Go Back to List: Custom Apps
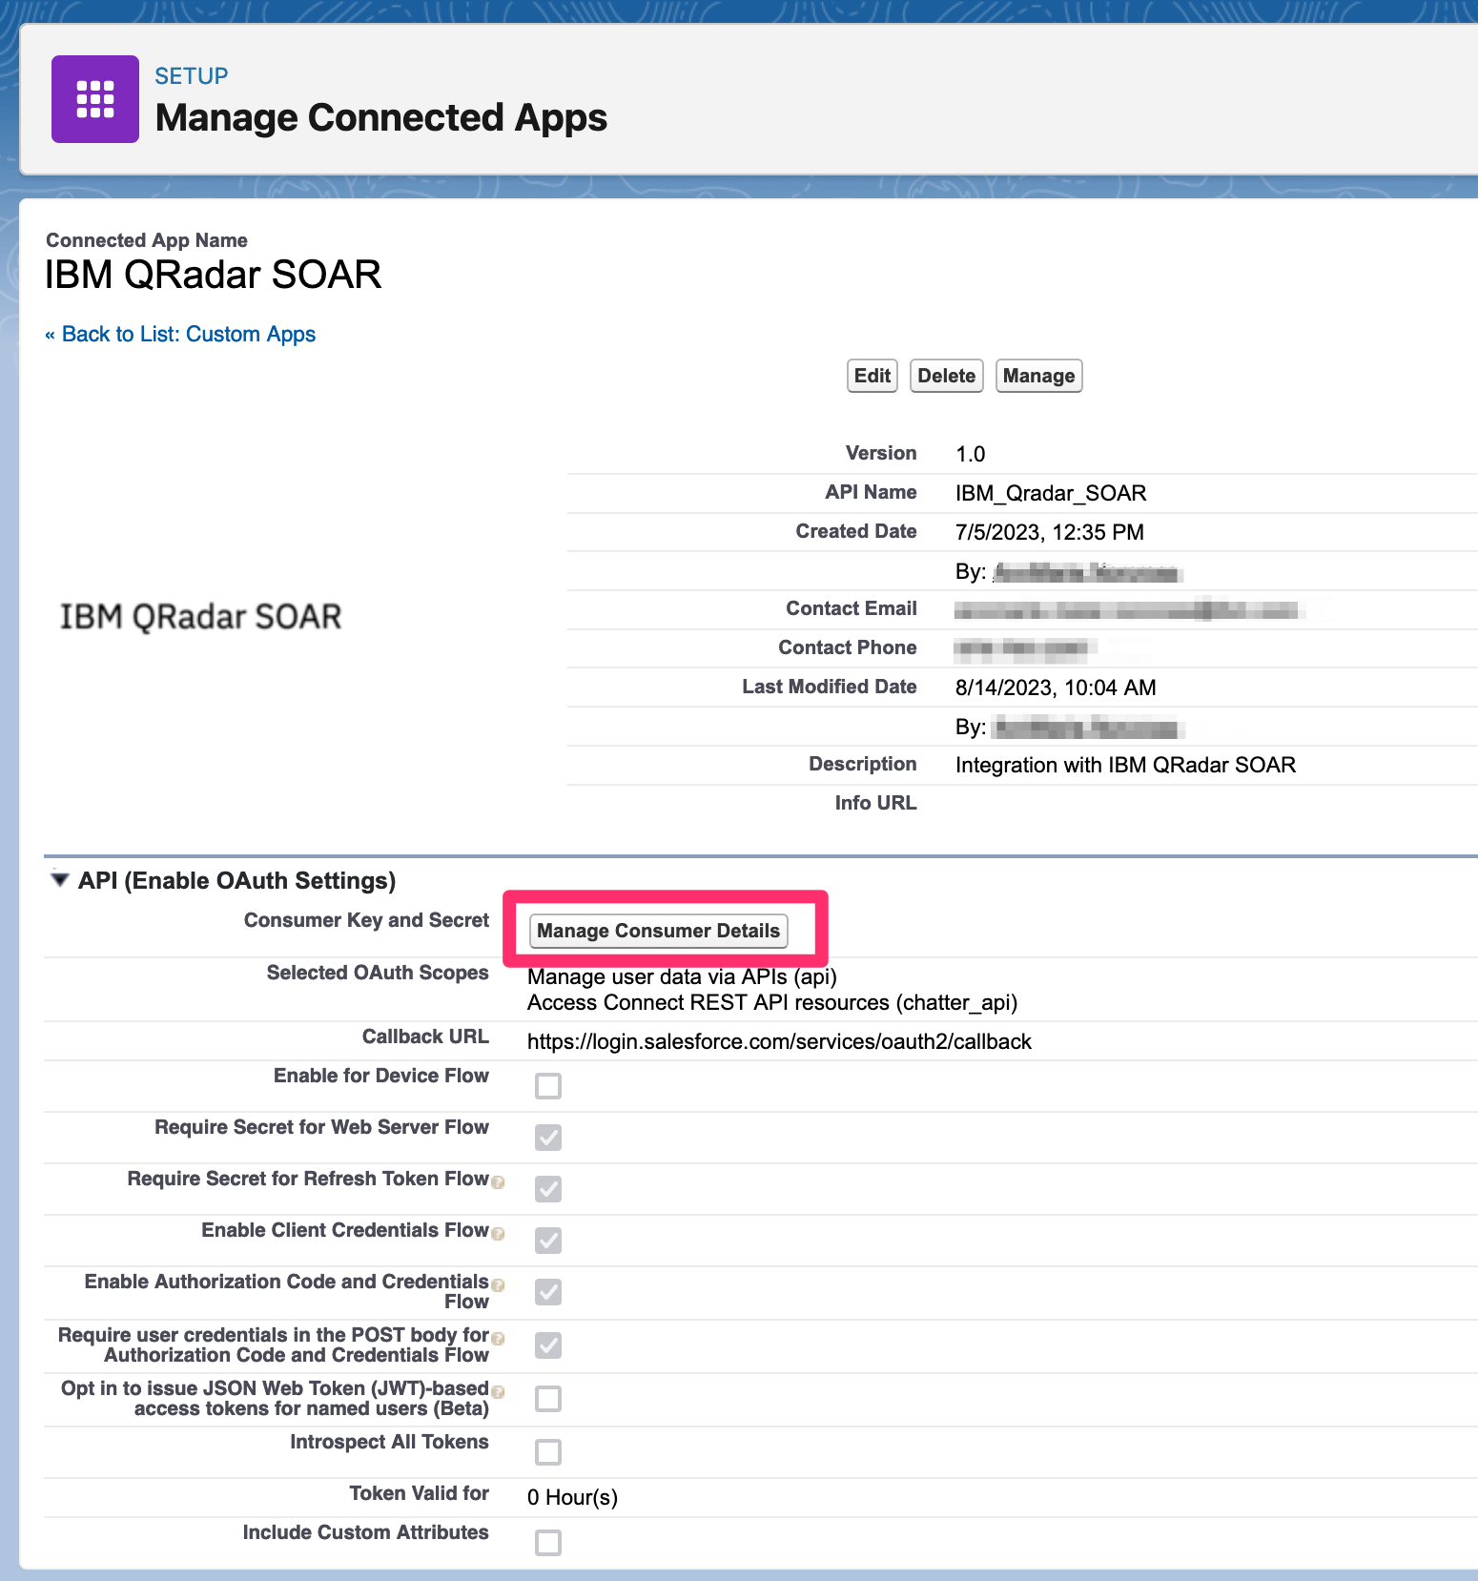Image resolution: width=1478 pixels, height=1581 pixels. 180,335
